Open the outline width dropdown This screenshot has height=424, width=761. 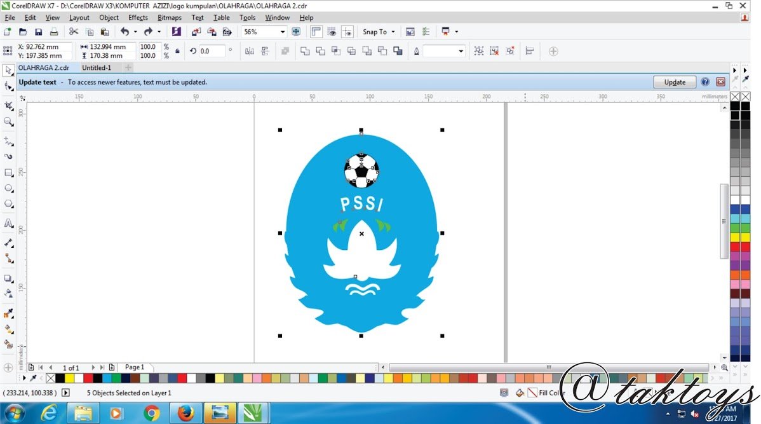[x=460, y=51]
